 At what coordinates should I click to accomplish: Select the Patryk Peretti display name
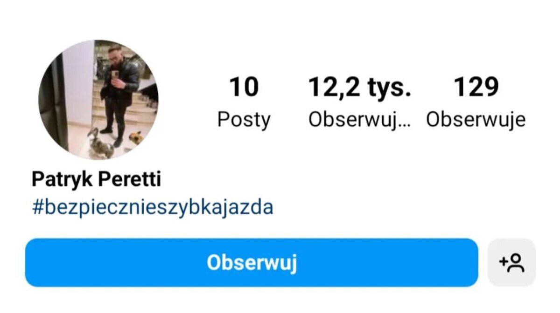coord(97,179)
